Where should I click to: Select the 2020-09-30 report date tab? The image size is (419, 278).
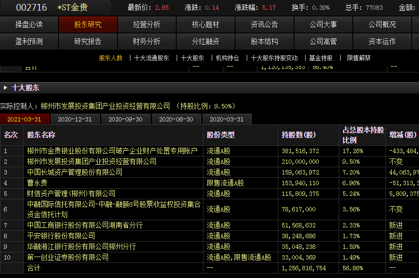[x=126, y=119]
